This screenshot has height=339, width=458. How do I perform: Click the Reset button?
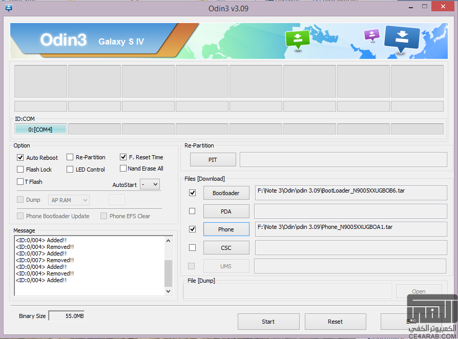pyautogui.click(x=336, y=322)
